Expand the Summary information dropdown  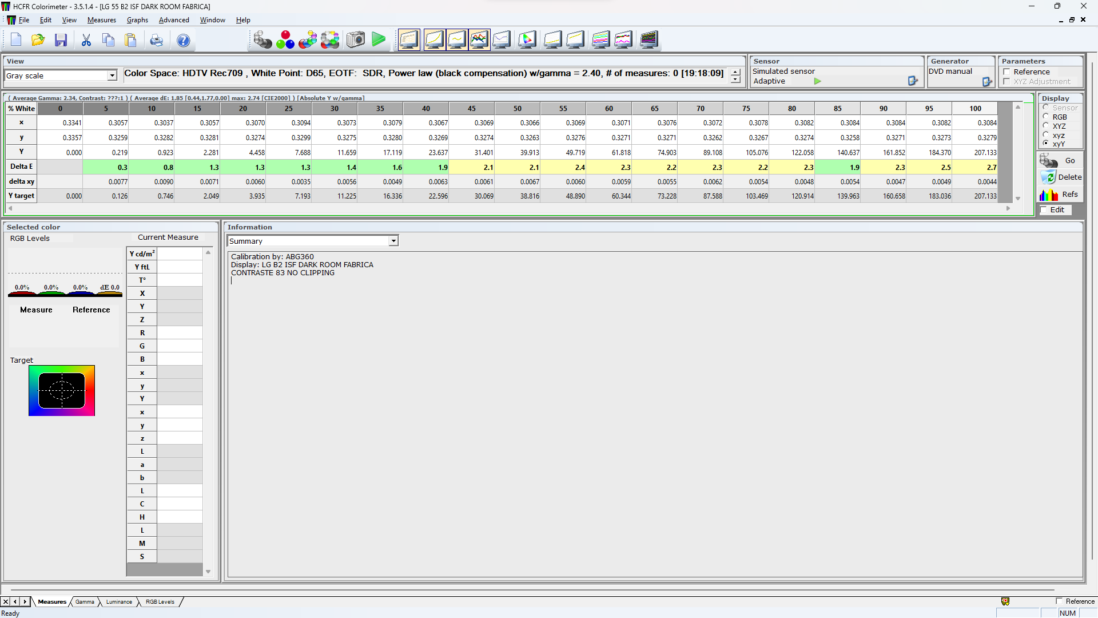tap(393, 241)
